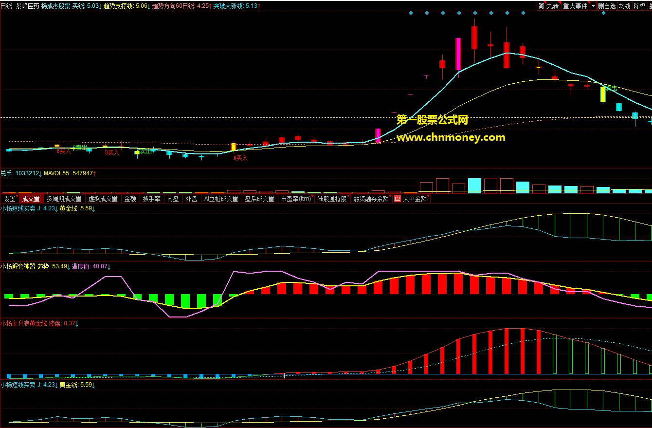Switch to 盘后成交量 tab
This screenshot has width=652, height=428.
pos(259,199)
